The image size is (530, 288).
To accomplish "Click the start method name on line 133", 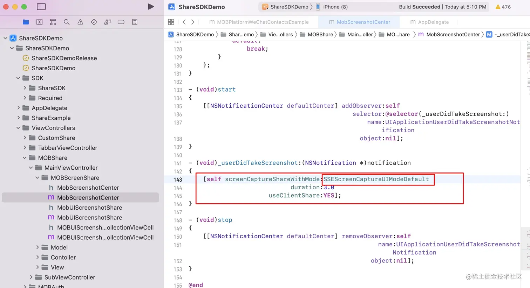I will [x=227, y=90].
